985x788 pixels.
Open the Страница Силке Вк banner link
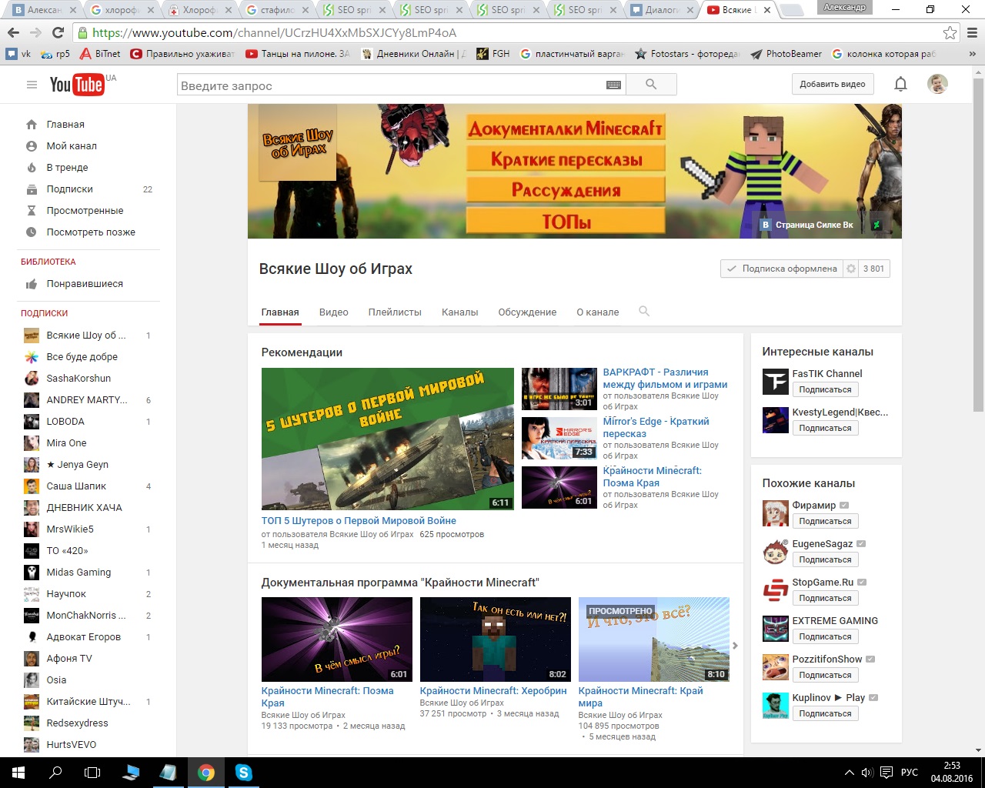pyautogui.click(x=807, y=225)
